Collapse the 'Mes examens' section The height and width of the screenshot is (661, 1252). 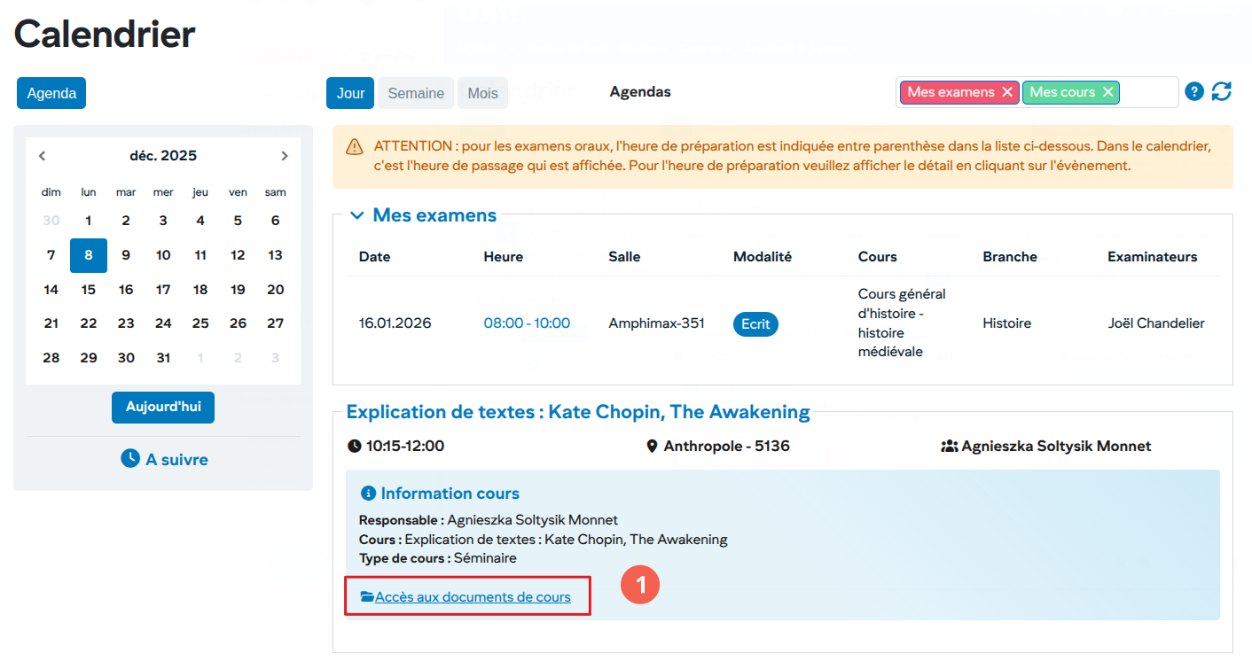(357, 215)
